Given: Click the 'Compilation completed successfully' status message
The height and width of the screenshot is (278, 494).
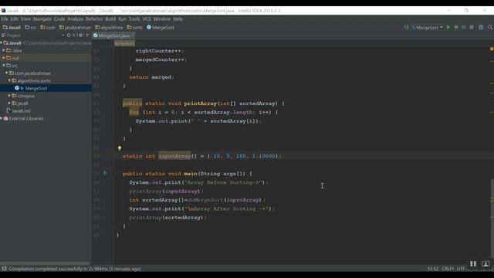Looking at the screenshot, I should [75, 269].
